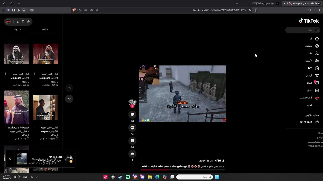Play or pause the video in the player

pyautogui.click(x=182, y=94)
